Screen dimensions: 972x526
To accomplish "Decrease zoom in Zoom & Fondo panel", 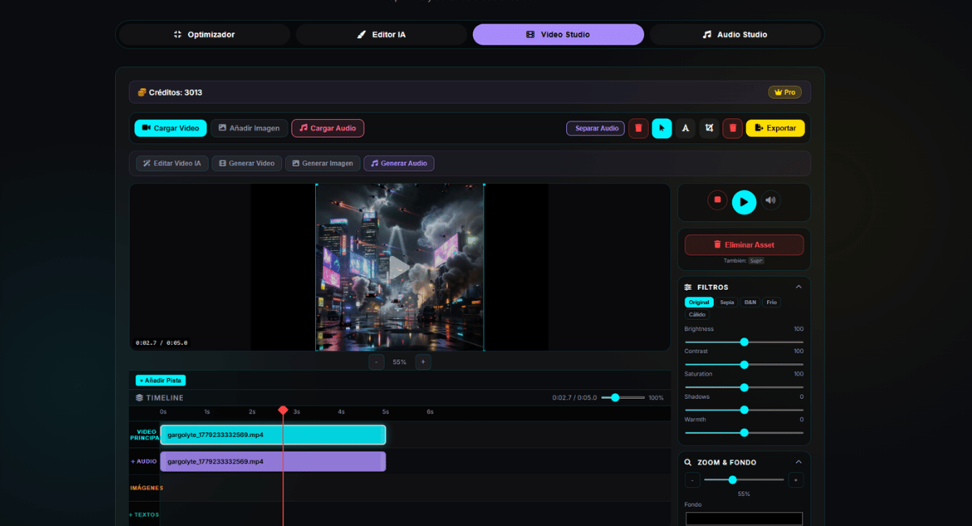I will pos(693,480).
